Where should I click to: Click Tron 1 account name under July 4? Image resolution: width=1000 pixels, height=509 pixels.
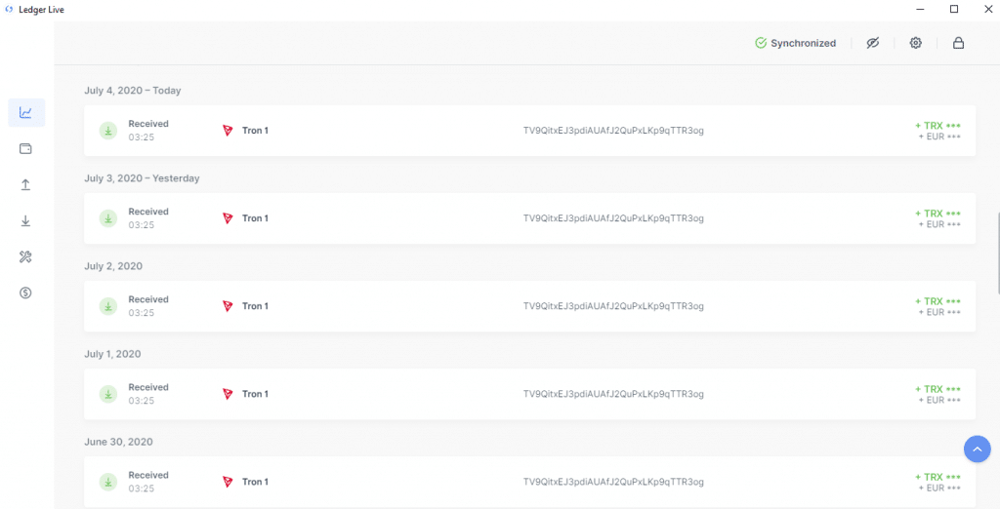click(x=255, y=131)
